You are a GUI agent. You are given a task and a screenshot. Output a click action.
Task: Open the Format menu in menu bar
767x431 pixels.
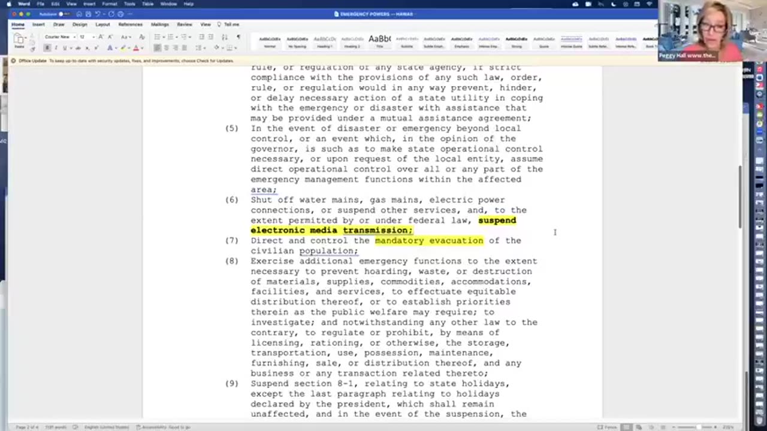(x=109, y=4)
